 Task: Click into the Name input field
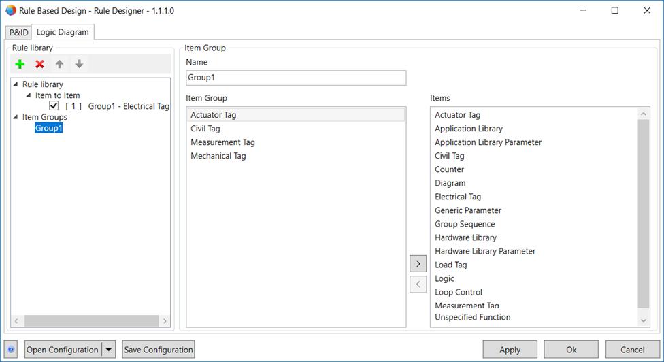296,78
